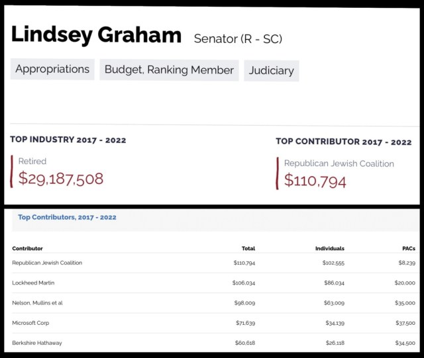
Task: Click the Retired industry amount $29,187,508
Action: [x=61, y=178]
